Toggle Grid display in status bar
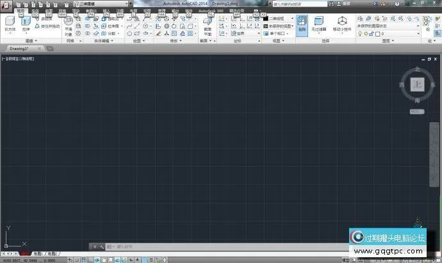The width and height of the screenshot is (442, 263). (x=84, y=260)
